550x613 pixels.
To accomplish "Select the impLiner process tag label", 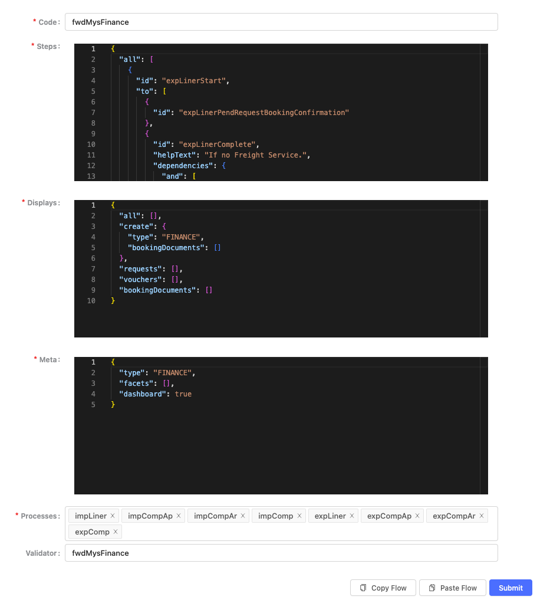I will pos(91,516).
